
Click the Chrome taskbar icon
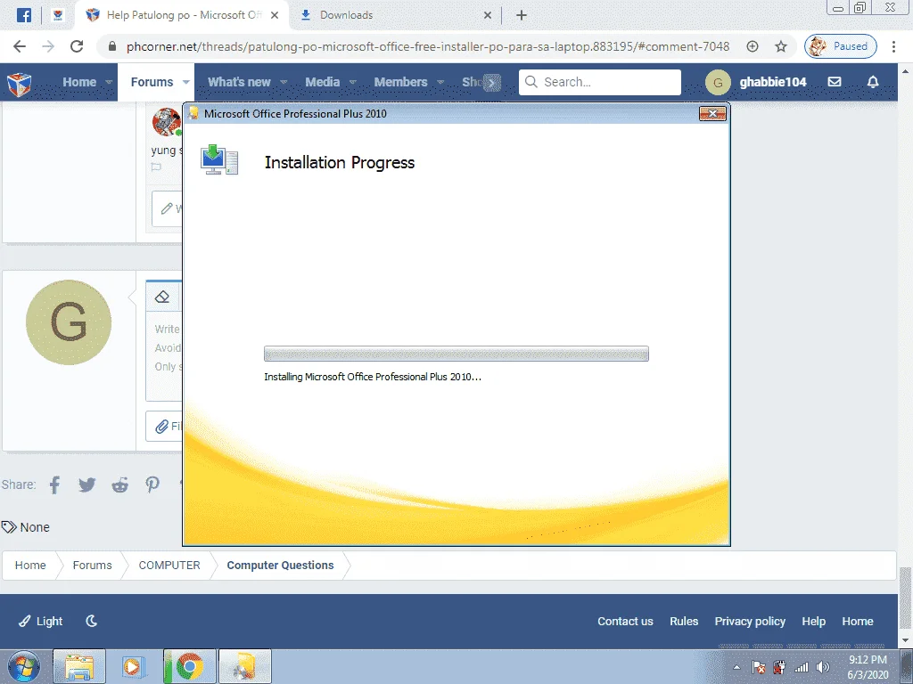pyautogui.click(x=189, y=666)
